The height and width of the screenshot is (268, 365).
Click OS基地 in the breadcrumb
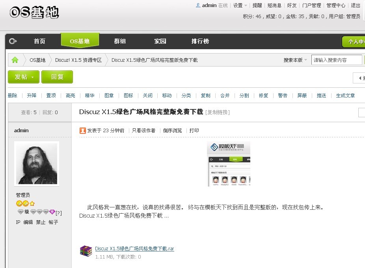(37, 60)
